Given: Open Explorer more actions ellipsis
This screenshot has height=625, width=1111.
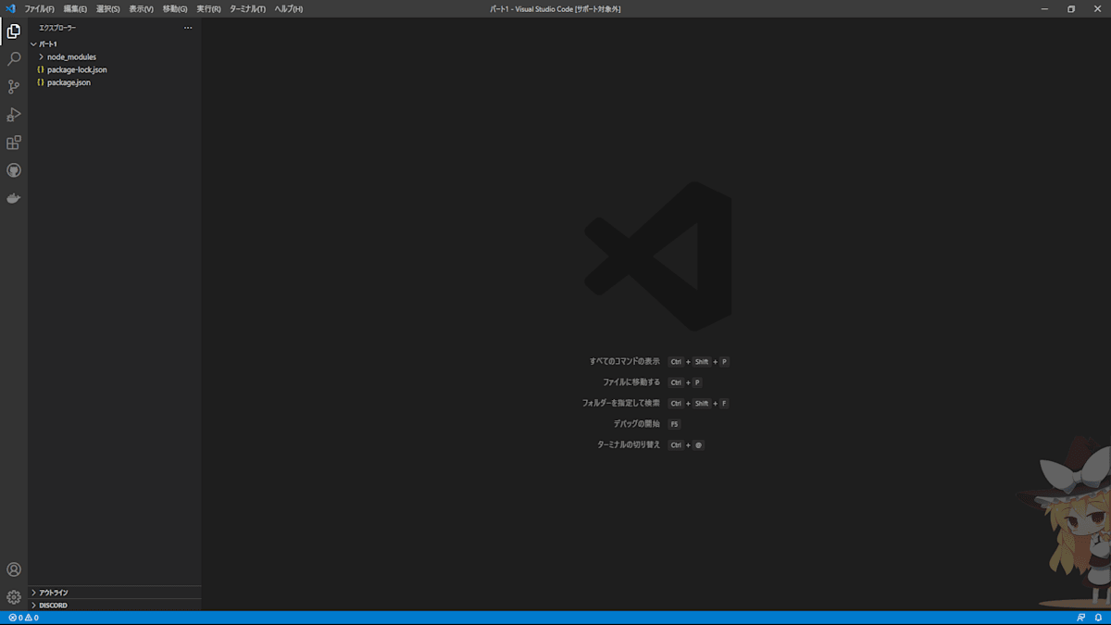Looking at the screenshot, I should coord(188,28).
